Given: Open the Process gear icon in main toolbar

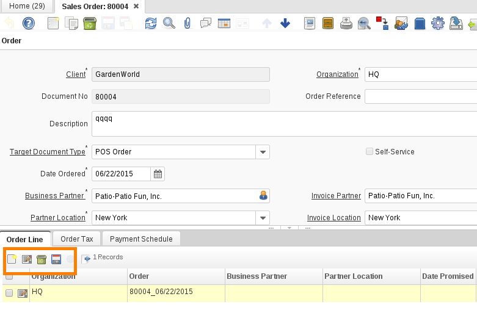Looking at the screenshot, I should 437,23.
